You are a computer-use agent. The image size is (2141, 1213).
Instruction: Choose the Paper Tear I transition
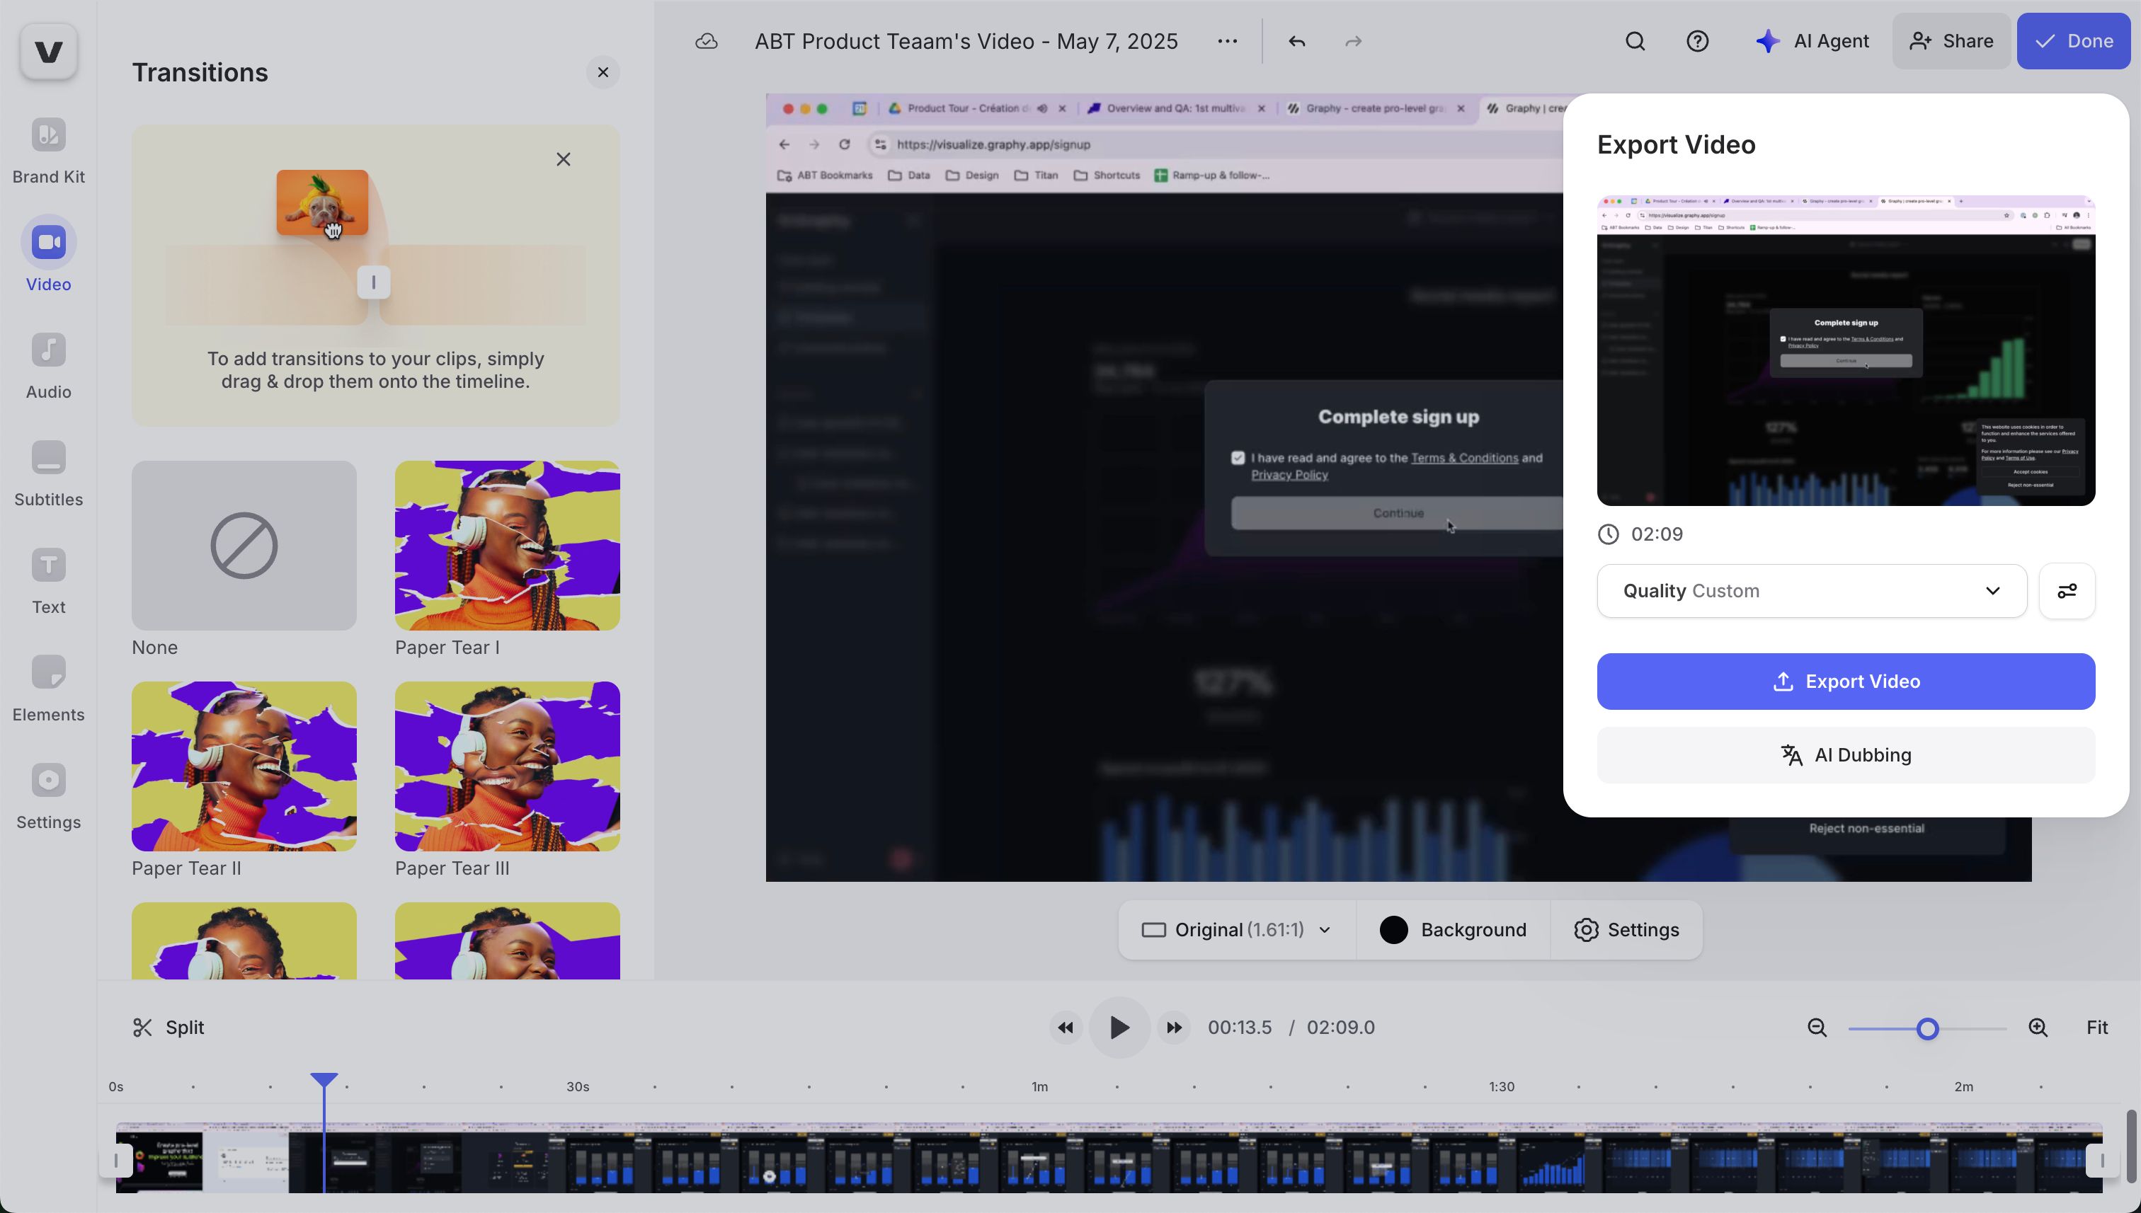(x=508, y=546)
